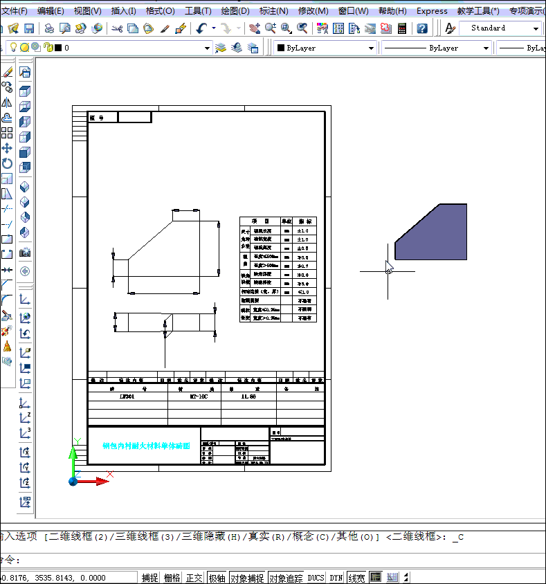
Task: Select the Copy objects tool
Action: coord(7,87)
